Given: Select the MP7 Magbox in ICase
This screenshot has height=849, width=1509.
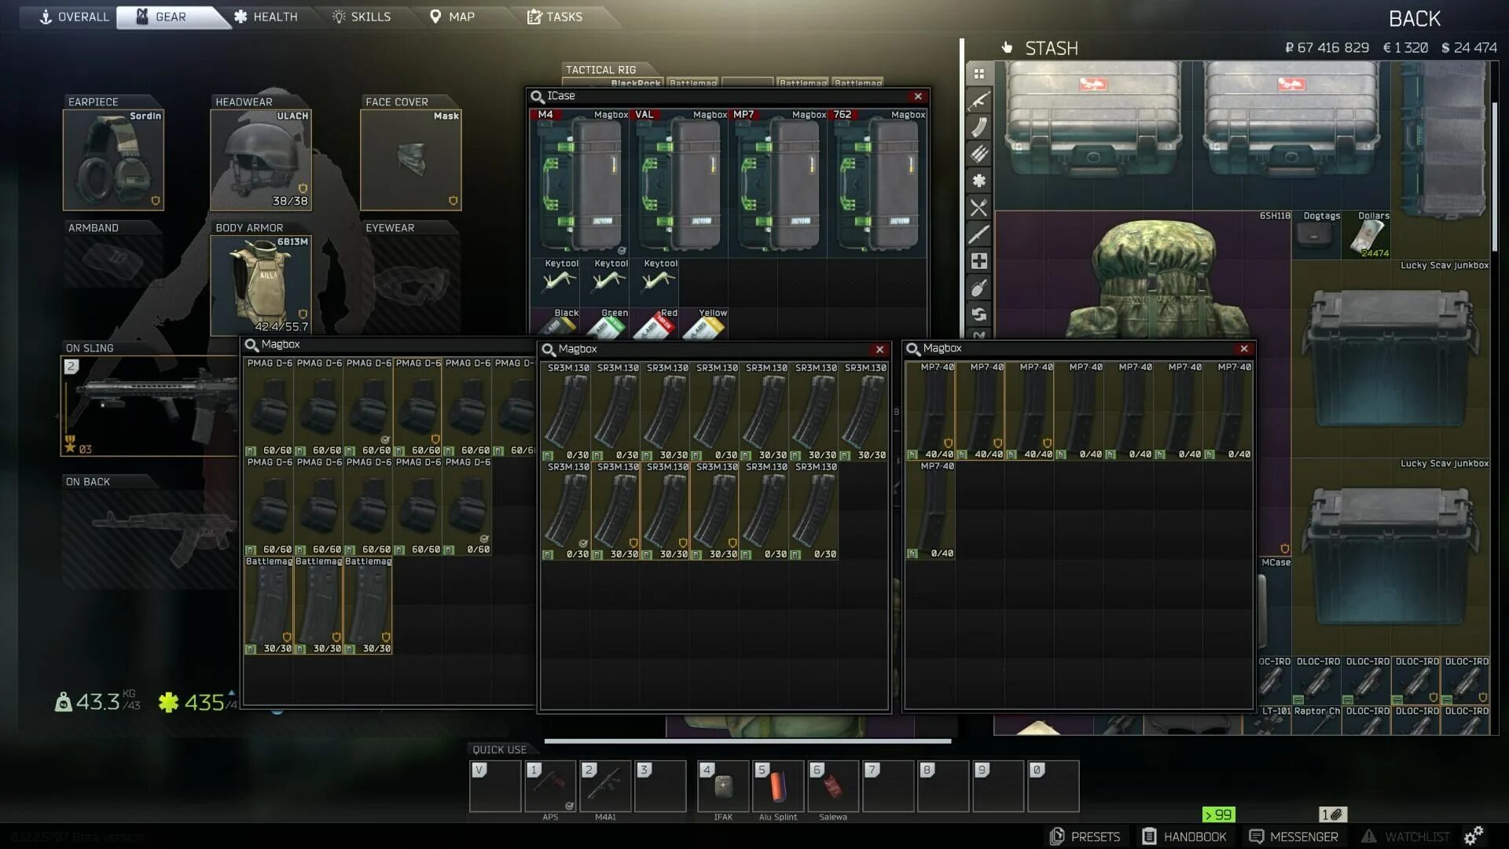Looking at the screenshot, I should pos(779,183).
